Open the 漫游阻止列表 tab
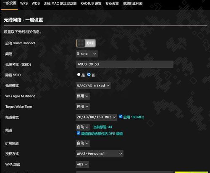 click(132, 3)
